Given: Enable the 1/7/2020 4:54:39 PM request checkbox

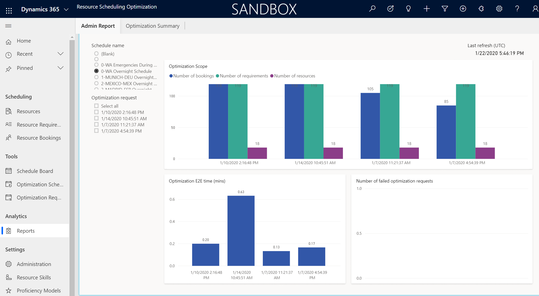Looking at the screenshot, I should pos(96,131).
